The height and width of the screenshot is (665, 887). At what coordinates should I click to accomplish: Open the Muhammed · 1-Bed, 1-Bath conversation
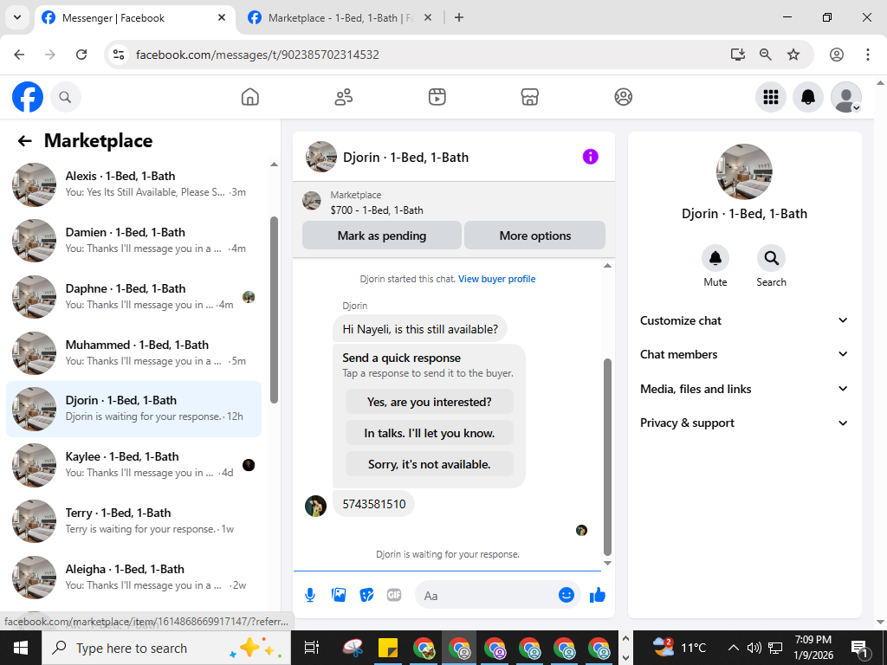134,353
